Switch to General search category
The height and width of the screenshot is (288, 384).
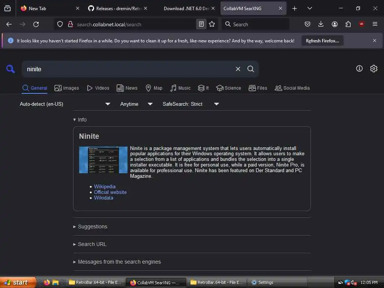(34, 88)
